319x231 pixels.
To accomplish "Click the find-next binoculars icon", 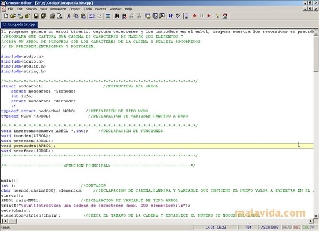I will (x=124, y=16).
